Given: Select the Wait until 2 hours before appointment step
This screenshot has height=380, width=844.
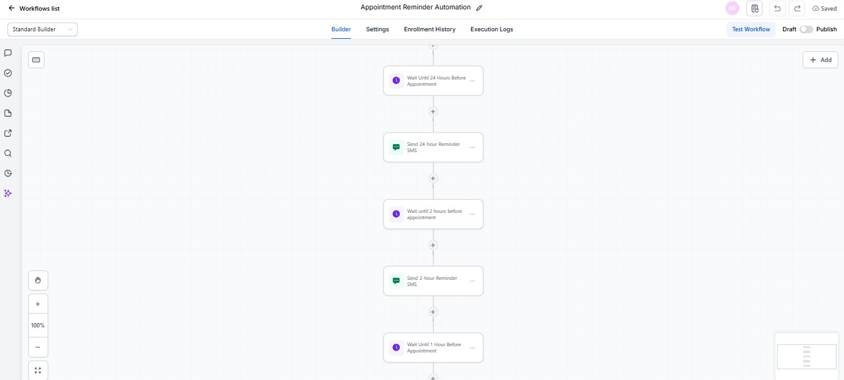Looking at the screenshot, I should (433, 214).
